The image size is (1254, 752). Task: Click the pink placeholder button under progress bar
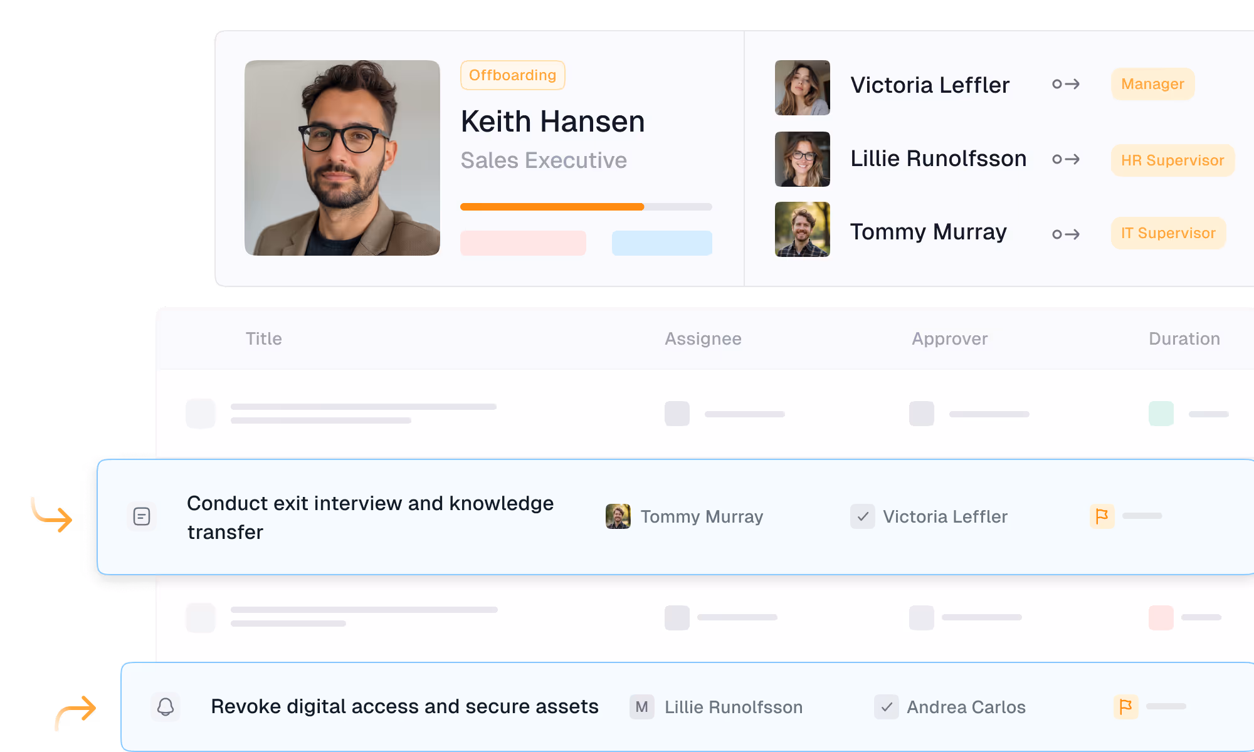click(x=523, y=243)
